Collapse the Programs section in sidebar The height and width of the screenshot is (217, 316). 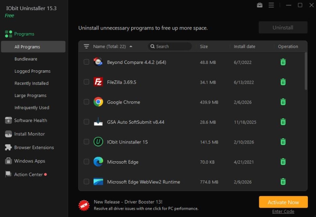pos(24,34)
